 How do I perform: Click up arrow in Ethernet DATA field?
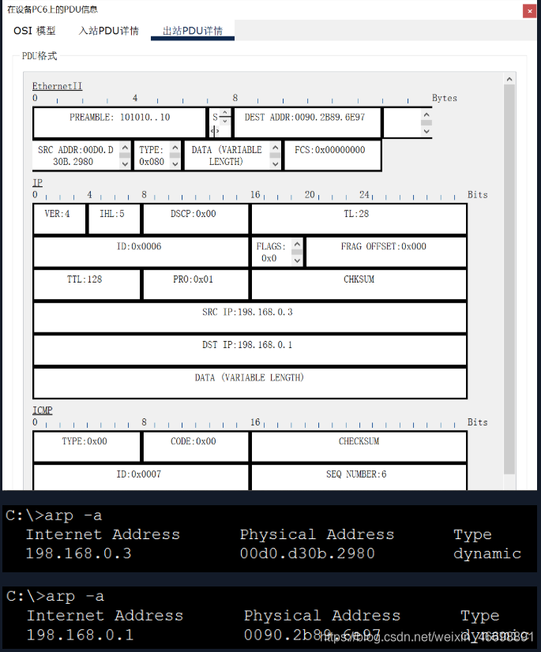coord(275,147)
